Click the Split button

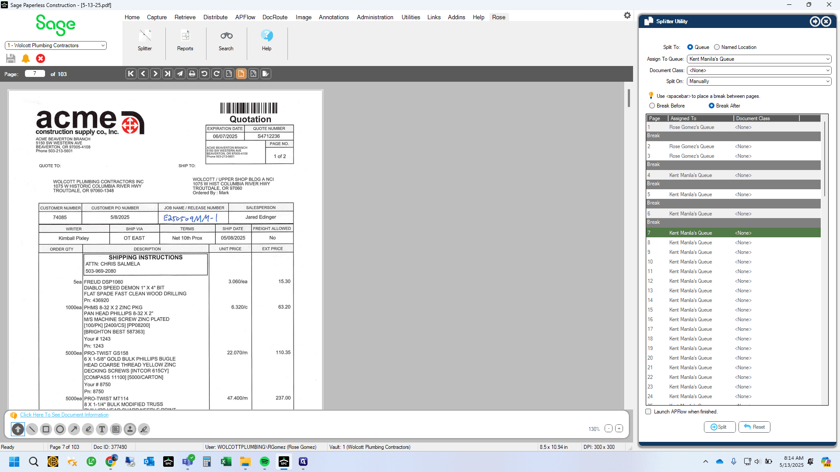coord(720,427)
